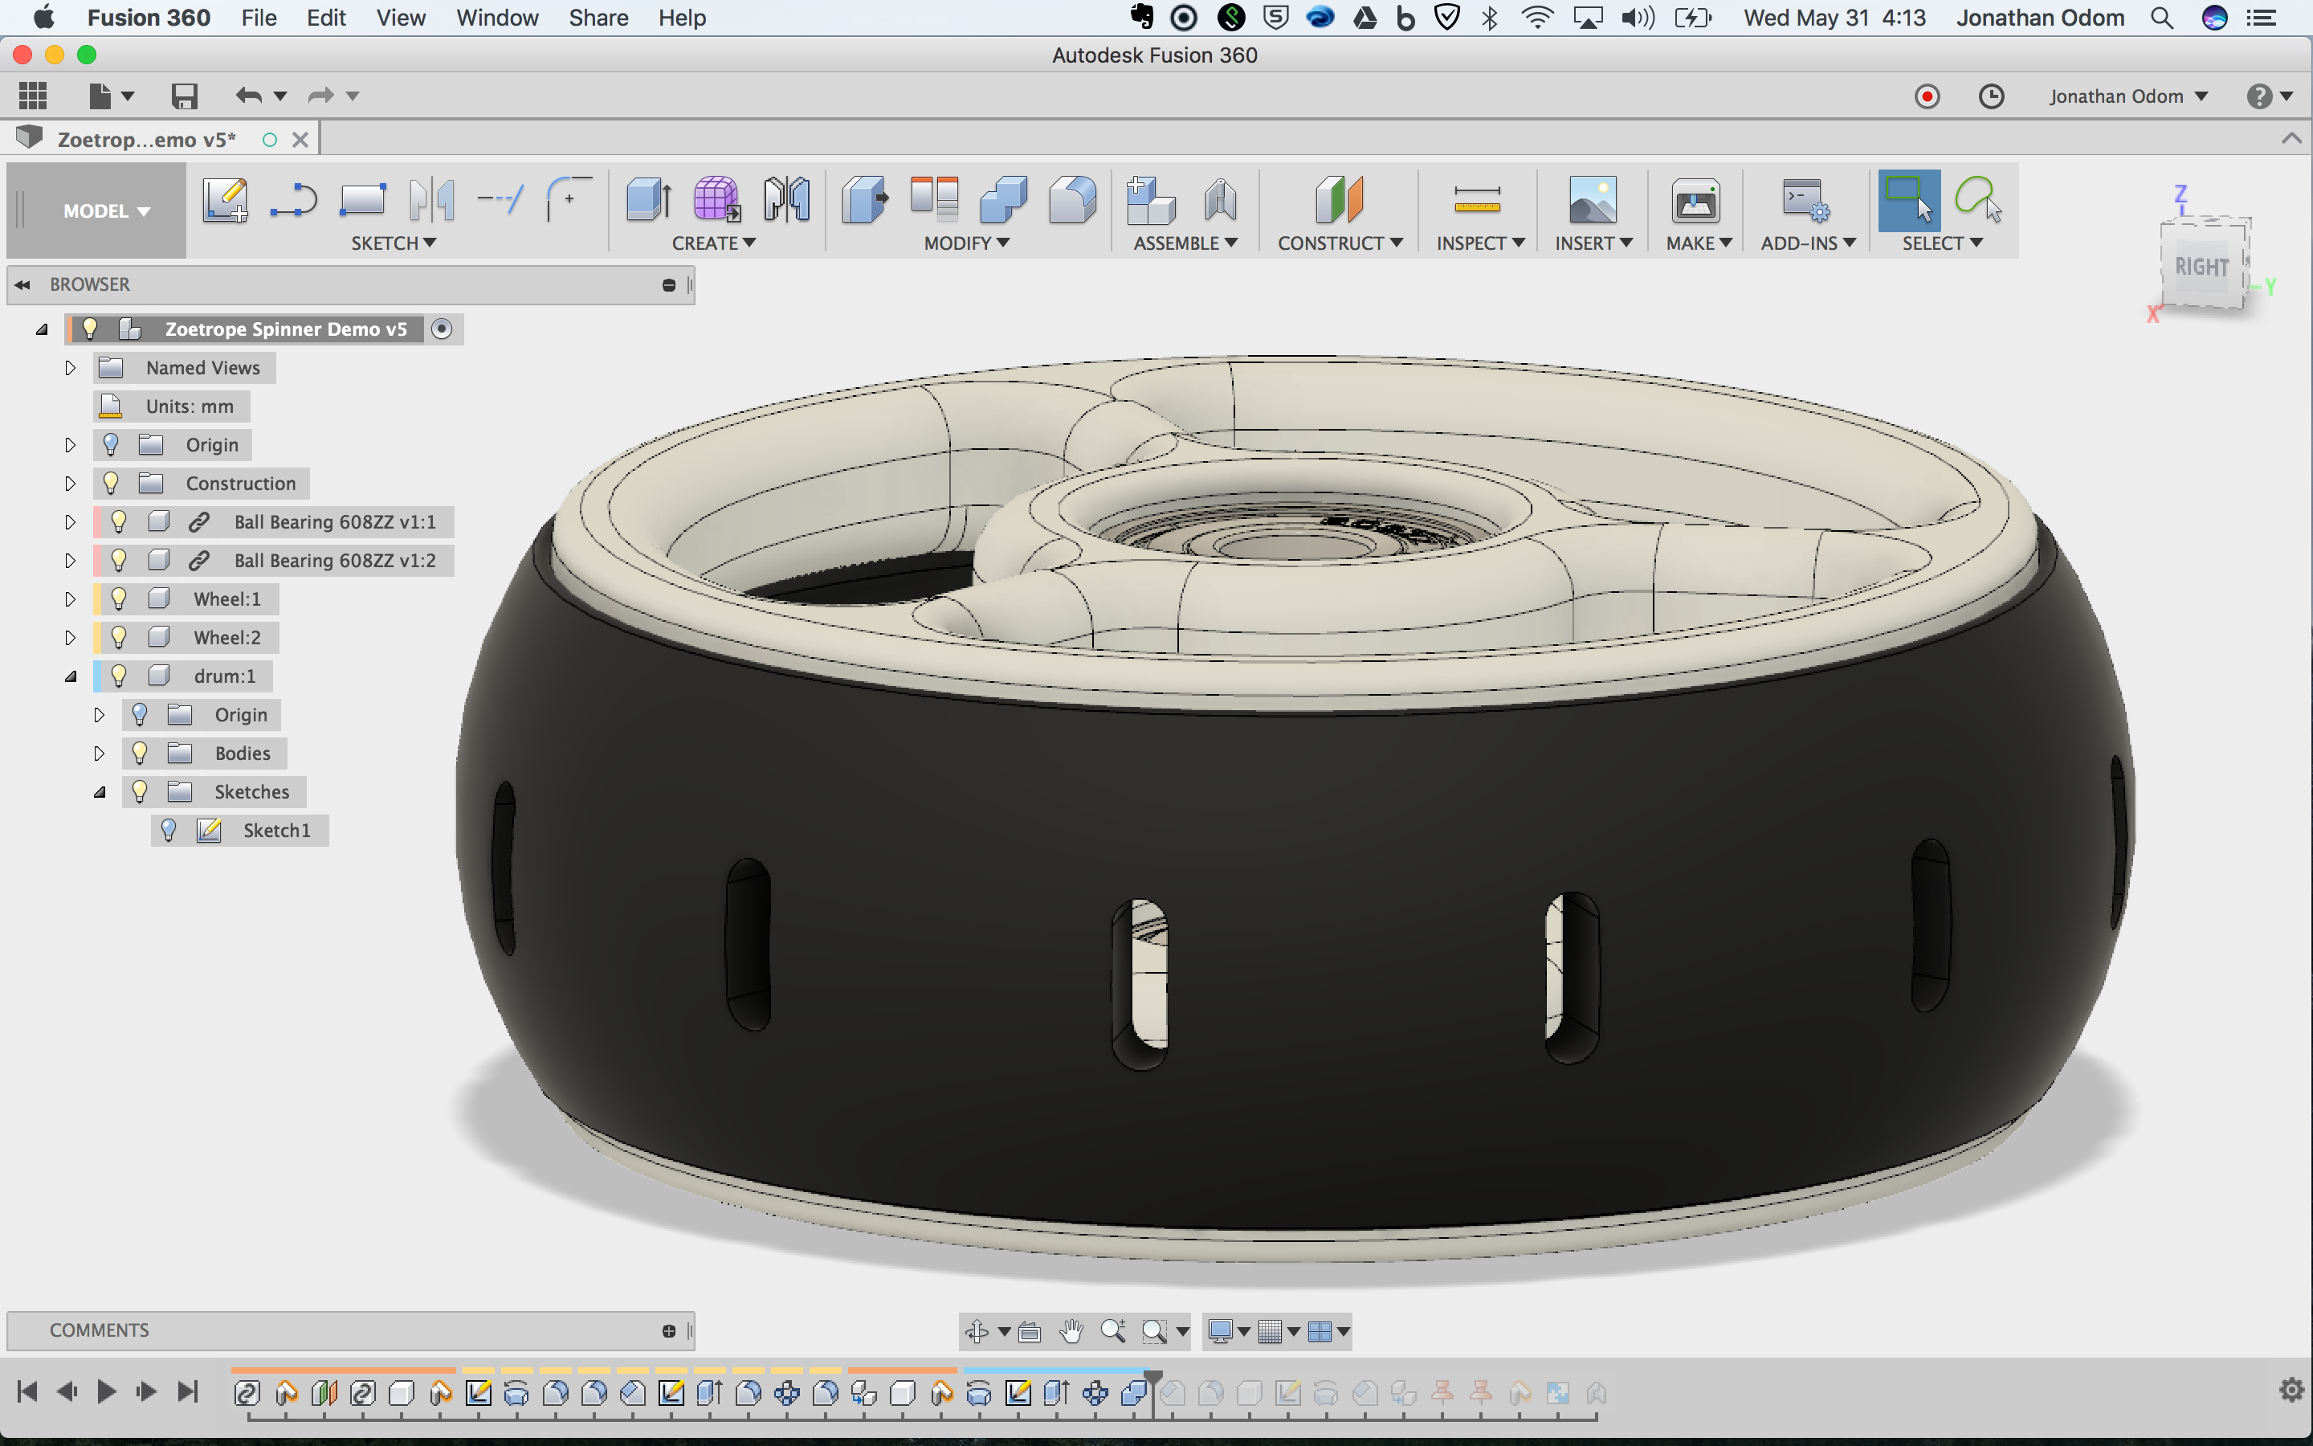Select the Fillet tool icon
This screenshot has height=1446, width=2313.
coord(1072,200)
